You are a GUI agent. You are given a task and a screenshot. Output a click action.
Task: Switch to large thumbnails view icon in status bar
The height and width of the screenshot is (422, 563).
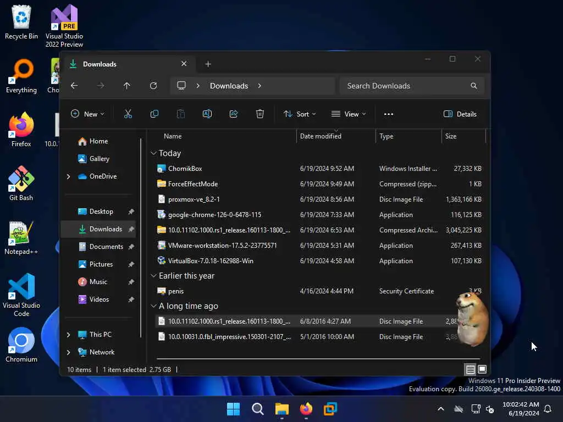pos(482,369)
